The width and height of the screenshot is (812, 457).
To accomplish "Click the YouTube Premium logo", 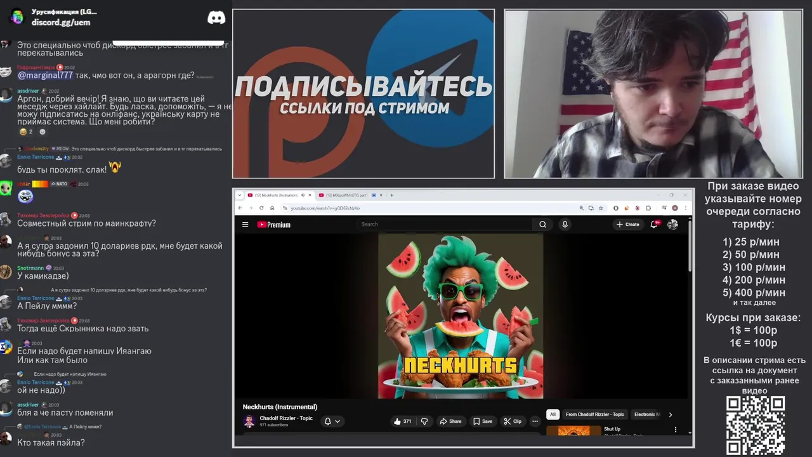I will [274, 225].
